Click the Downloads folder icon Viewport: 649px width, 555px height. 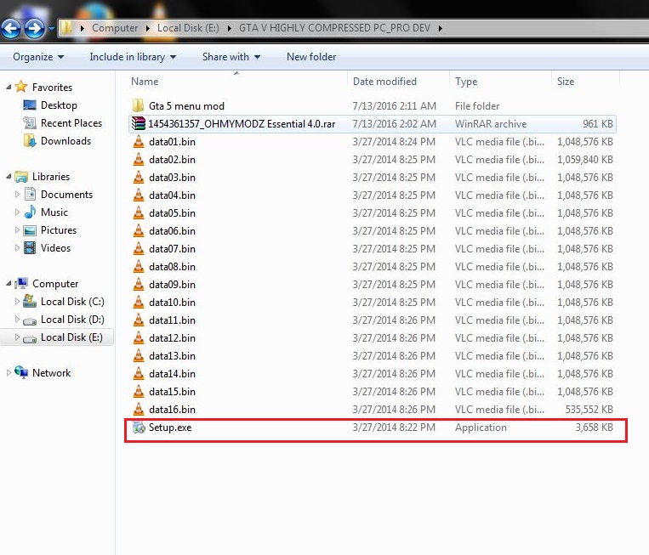(x=30, y=140)
